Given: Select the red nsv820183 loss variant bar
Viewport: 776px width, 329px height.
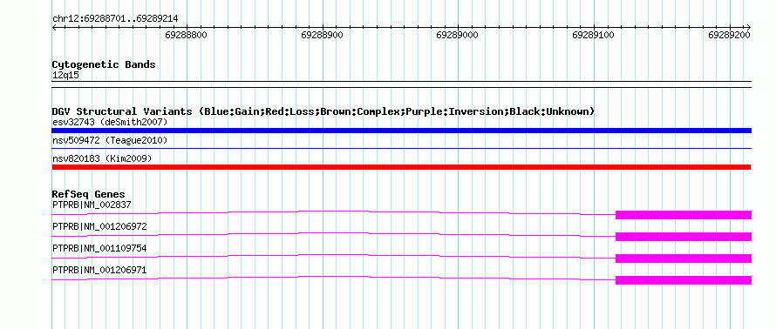Looking at the screenshot, I should 401,167.
